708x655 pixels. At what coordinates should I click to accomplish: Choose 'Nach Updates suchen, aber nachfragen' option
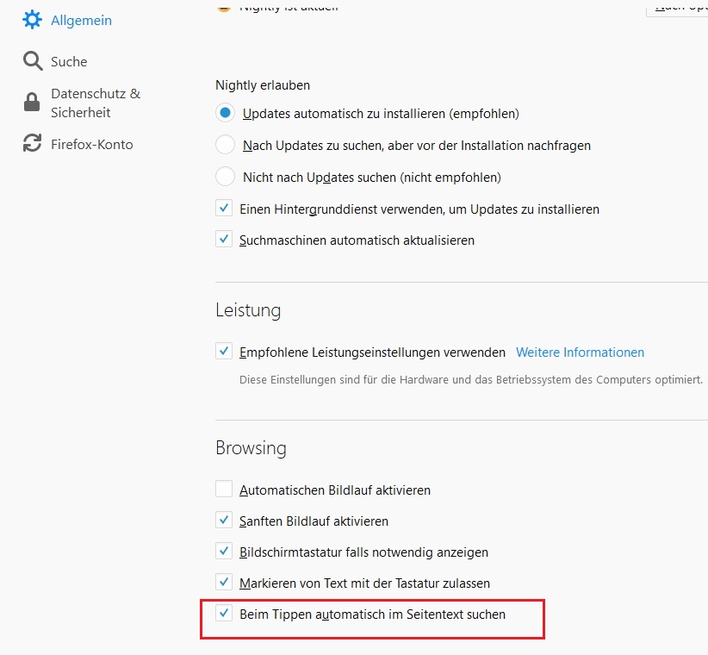pyautogui.click(x=225, y=145)
